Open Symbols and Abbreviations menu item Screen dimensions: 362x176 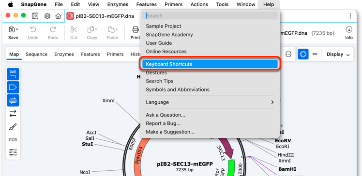210,90
